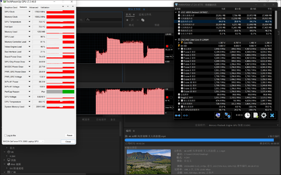Screen dimensions: 281x175
Task: Click the plus add source icon in queue panel
Action: click(127, 20)
